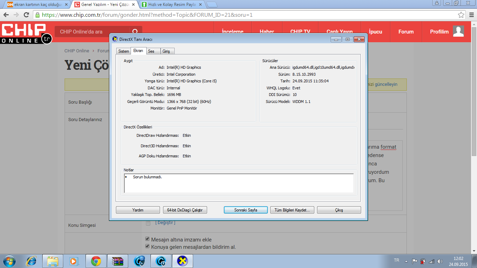
Task: Click the Chrome taskbar icon
Action: point(96,261)
